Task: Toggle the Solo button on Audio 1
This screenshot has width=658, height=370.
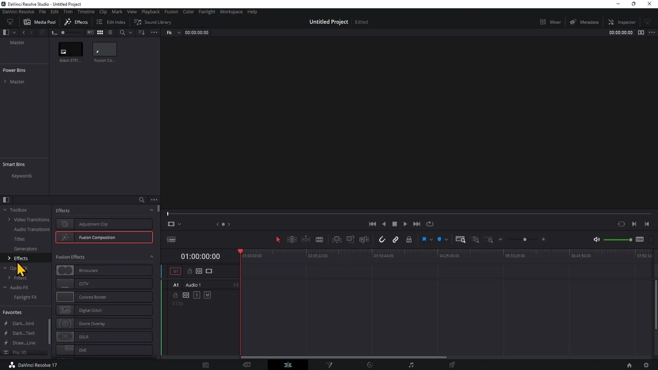Action: point(197,295)
